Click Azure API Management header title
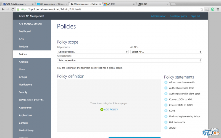The image size is (221, 138). click(x=31, y=16)
